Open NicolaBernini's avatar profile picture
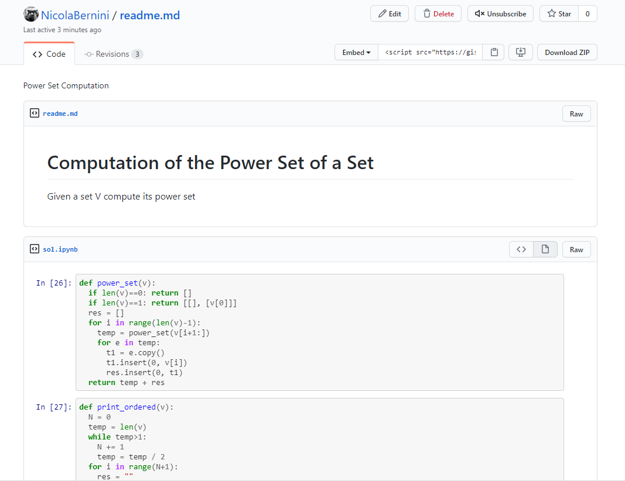 [x=30, y=14]
